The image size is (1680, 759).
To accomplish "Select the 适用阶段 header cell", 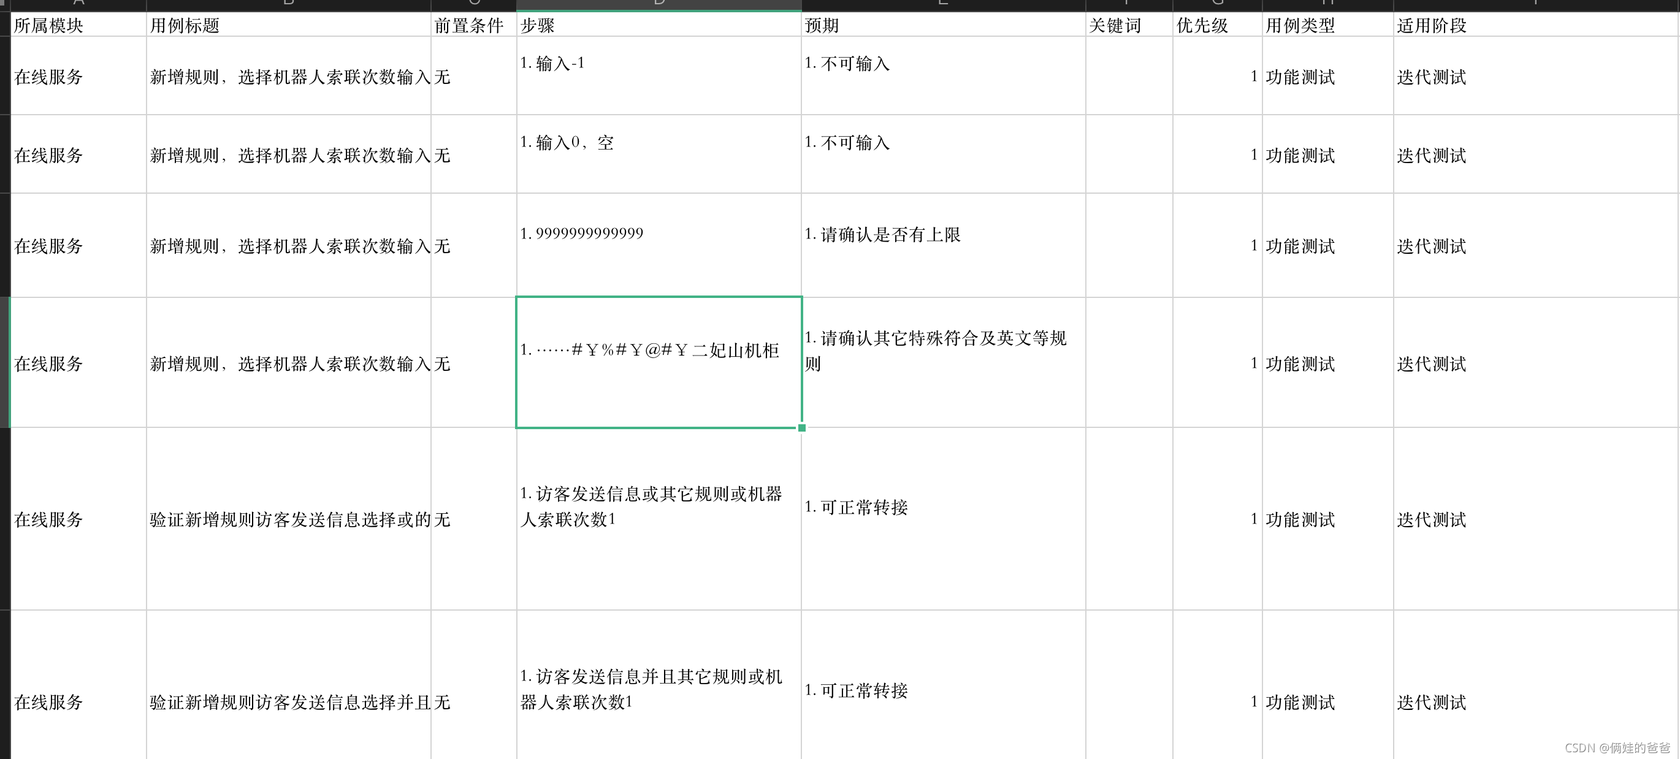I will tap(1537, 25).
